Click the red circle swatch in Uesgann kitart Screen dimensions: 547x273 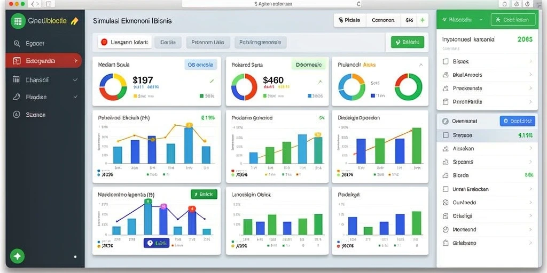point(104,43)
